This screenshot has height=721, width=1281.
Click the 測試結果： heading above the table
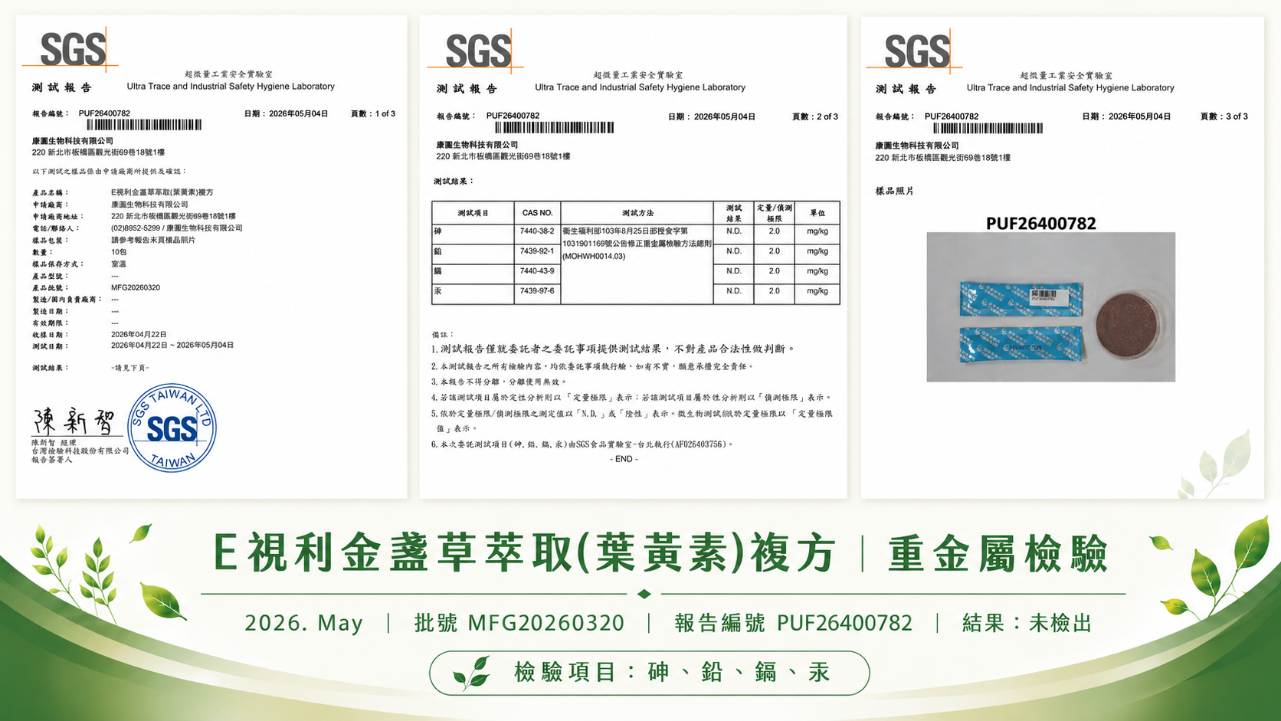454,182
